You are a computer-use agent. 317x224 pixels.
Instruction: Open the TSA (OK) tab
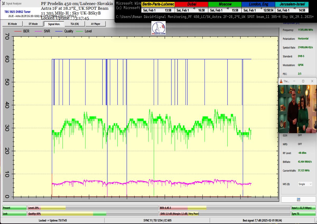74,24
